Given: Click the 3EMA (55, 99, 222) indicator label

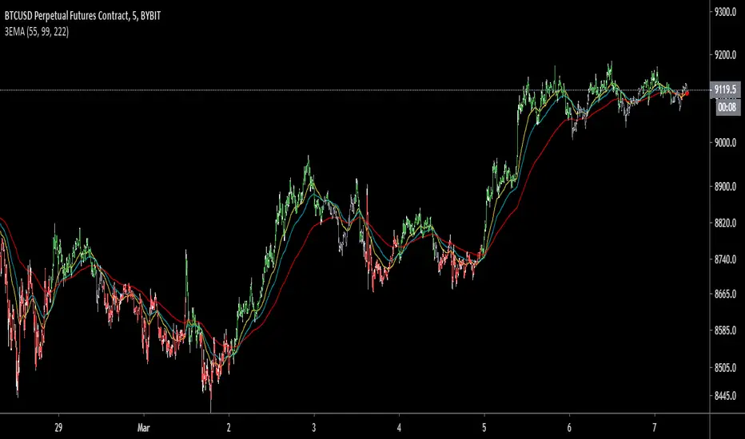Looking at the screenshot, I should coord(37,32).
